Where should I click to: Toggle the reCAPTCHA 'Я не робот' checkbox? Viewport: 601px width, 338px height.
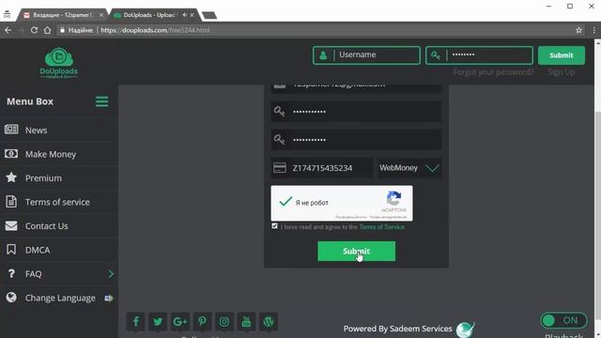pos(285,202)
